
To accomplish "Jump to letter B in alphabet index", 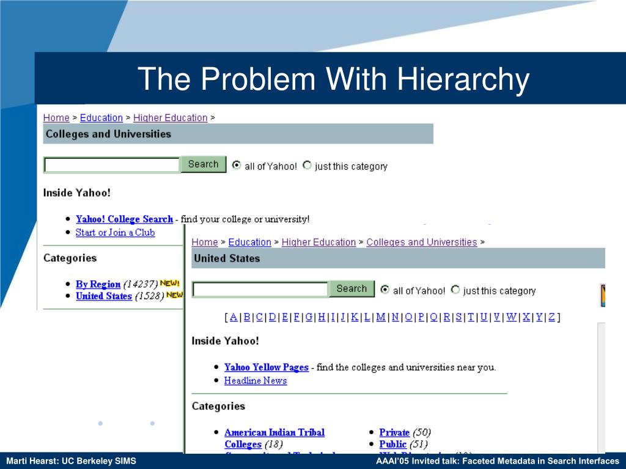I will tap(247, 318).
